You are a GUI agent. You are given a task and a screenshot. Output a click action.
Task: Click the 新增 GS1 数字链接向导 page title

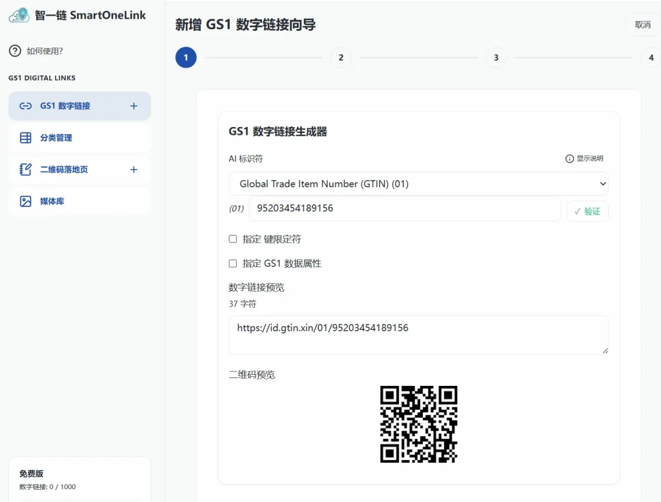(x=245, y=25)
